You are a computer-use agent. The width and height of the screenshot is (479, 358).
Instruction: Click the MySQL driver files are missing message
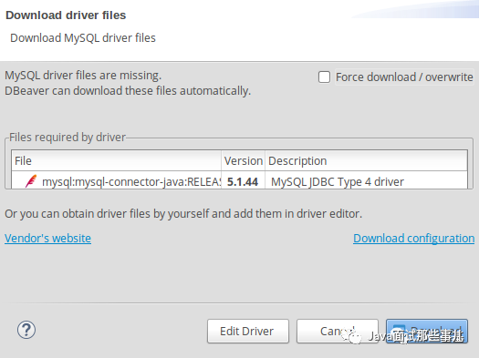pos(83,76)
